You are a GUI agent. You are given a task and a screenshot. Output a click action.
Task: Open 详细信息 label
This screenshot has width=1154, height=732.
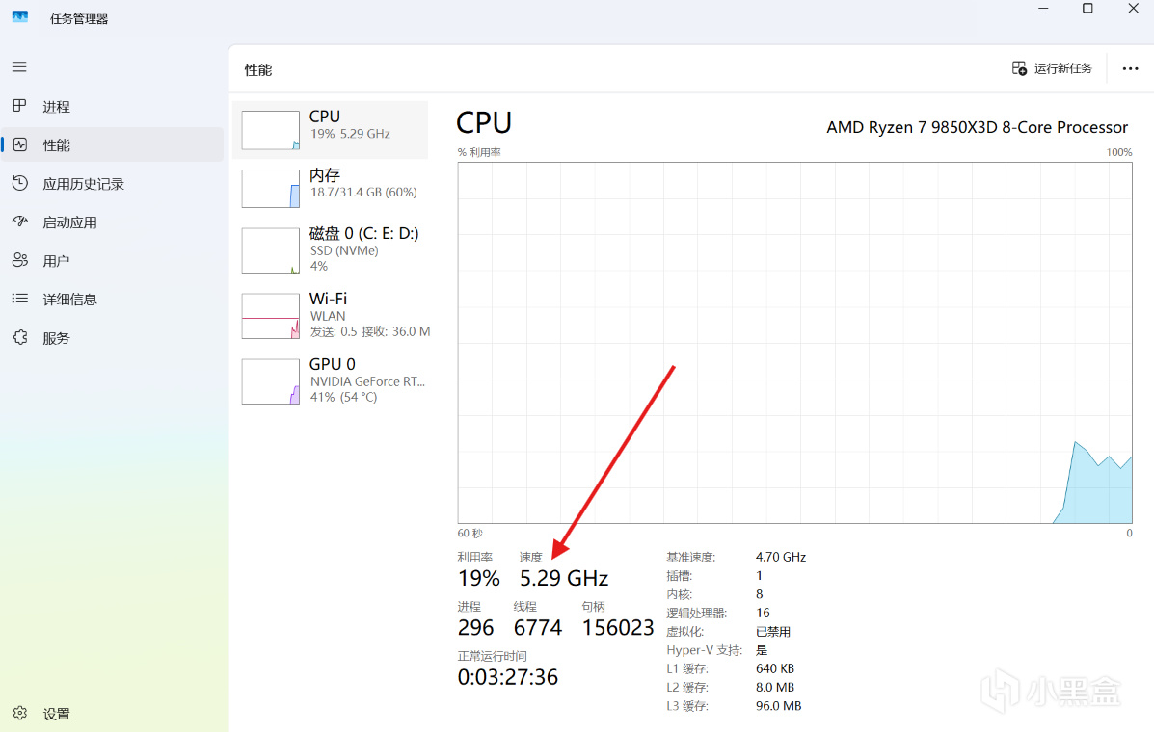[x=70, y=300]
